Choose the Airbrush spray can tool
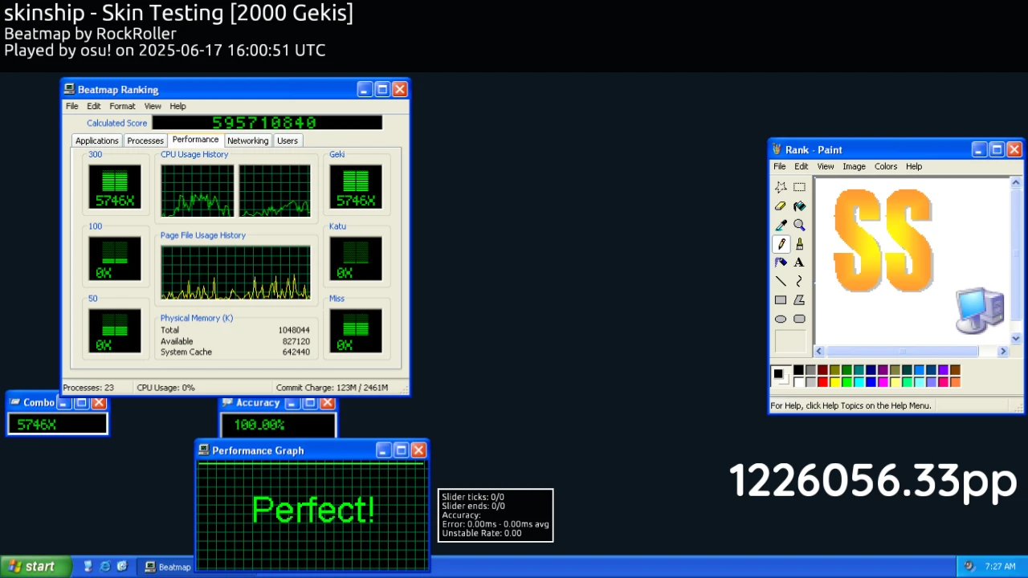Viewport: 1028px width, 578px height. (780, 263)
